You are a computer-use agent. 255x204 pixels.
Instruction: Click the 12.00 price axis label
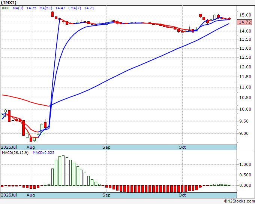[x=245, y=67]
